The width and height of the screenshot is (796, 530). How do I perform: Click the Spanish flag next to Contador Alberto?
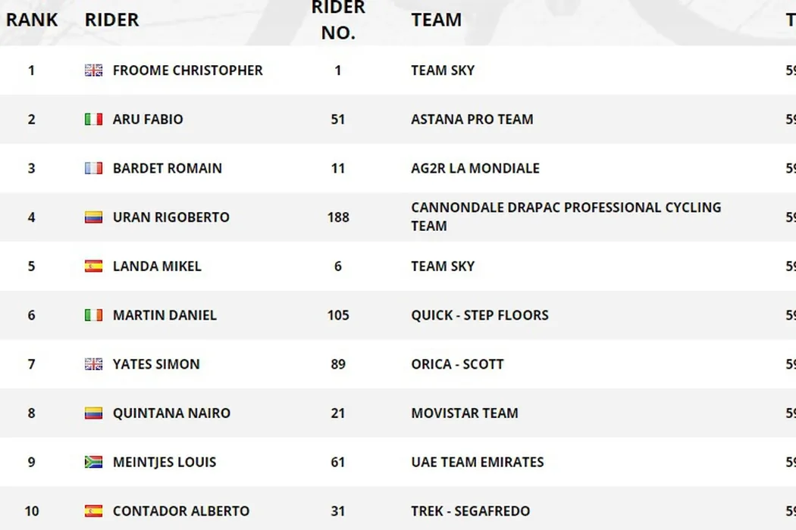coord(93,511)
